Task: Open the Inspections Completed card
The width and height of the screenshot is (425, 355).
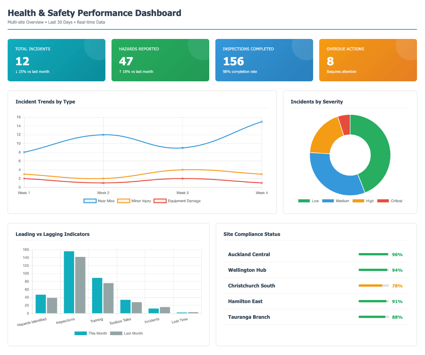Action: (x=264, y=60)
